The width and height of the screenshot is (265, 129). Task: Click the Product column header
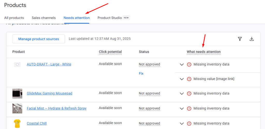coord(19,52)
